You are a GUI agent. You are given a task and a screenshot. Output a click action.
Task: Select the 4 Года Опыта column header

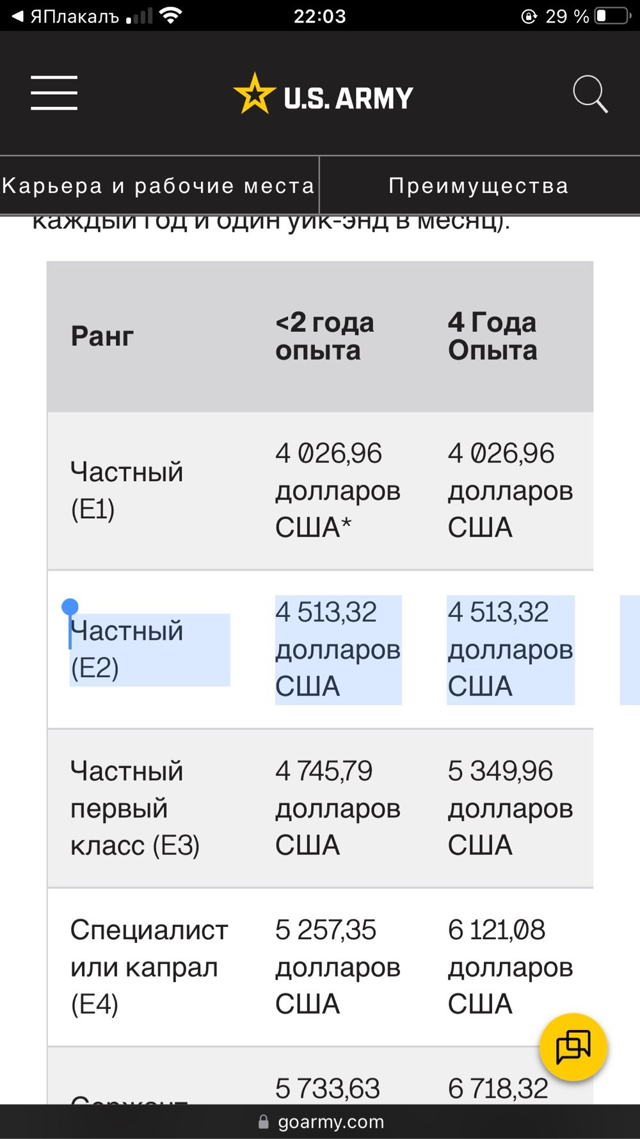(x=493, y=336)
